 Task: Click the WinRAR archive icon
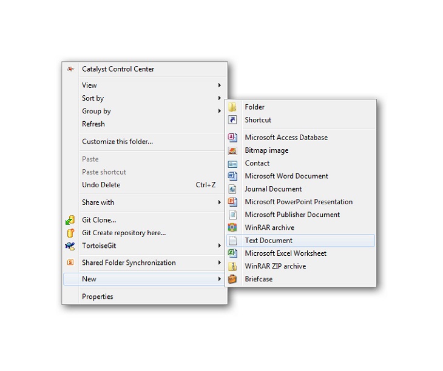[x=232, y=228]
